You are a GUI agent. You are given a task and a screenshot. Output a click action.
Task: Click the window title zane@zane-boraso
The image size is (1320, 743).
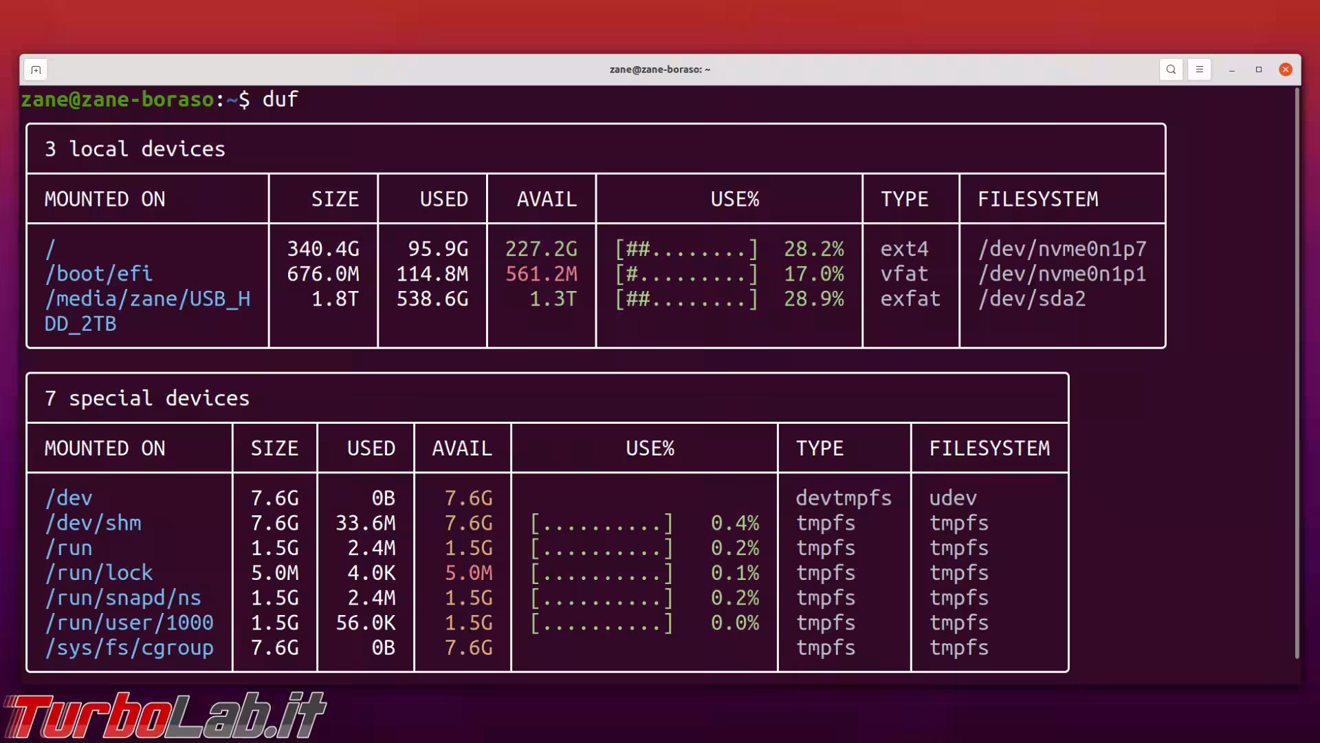click(x=659, y=69)
